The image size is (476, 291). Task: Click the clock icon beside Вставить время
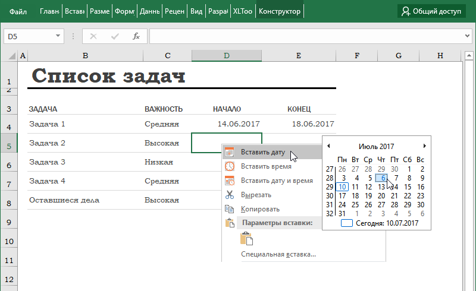[229, 166]
